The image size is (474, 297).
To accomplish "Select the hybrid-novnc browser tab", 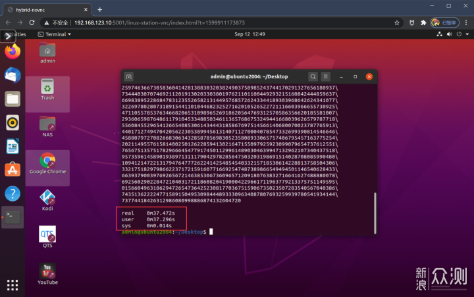I will pos(46,9).
